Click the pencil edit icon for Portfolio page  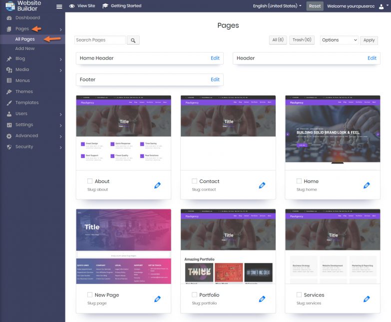pyautogui.click(x=262, y=299)
